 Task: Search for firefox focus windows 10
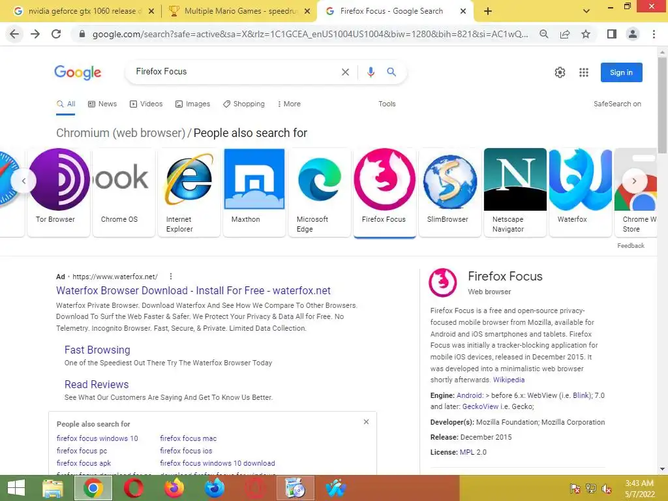coord(97,438)
